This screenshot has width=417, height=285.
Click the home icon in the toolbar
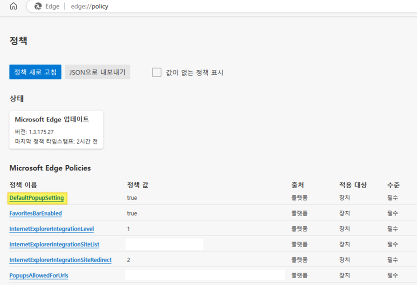13,6
